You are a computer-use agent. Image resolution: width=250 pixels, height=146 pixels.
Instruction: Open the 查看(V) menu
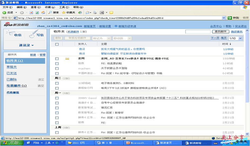click(x=36, y=7)
